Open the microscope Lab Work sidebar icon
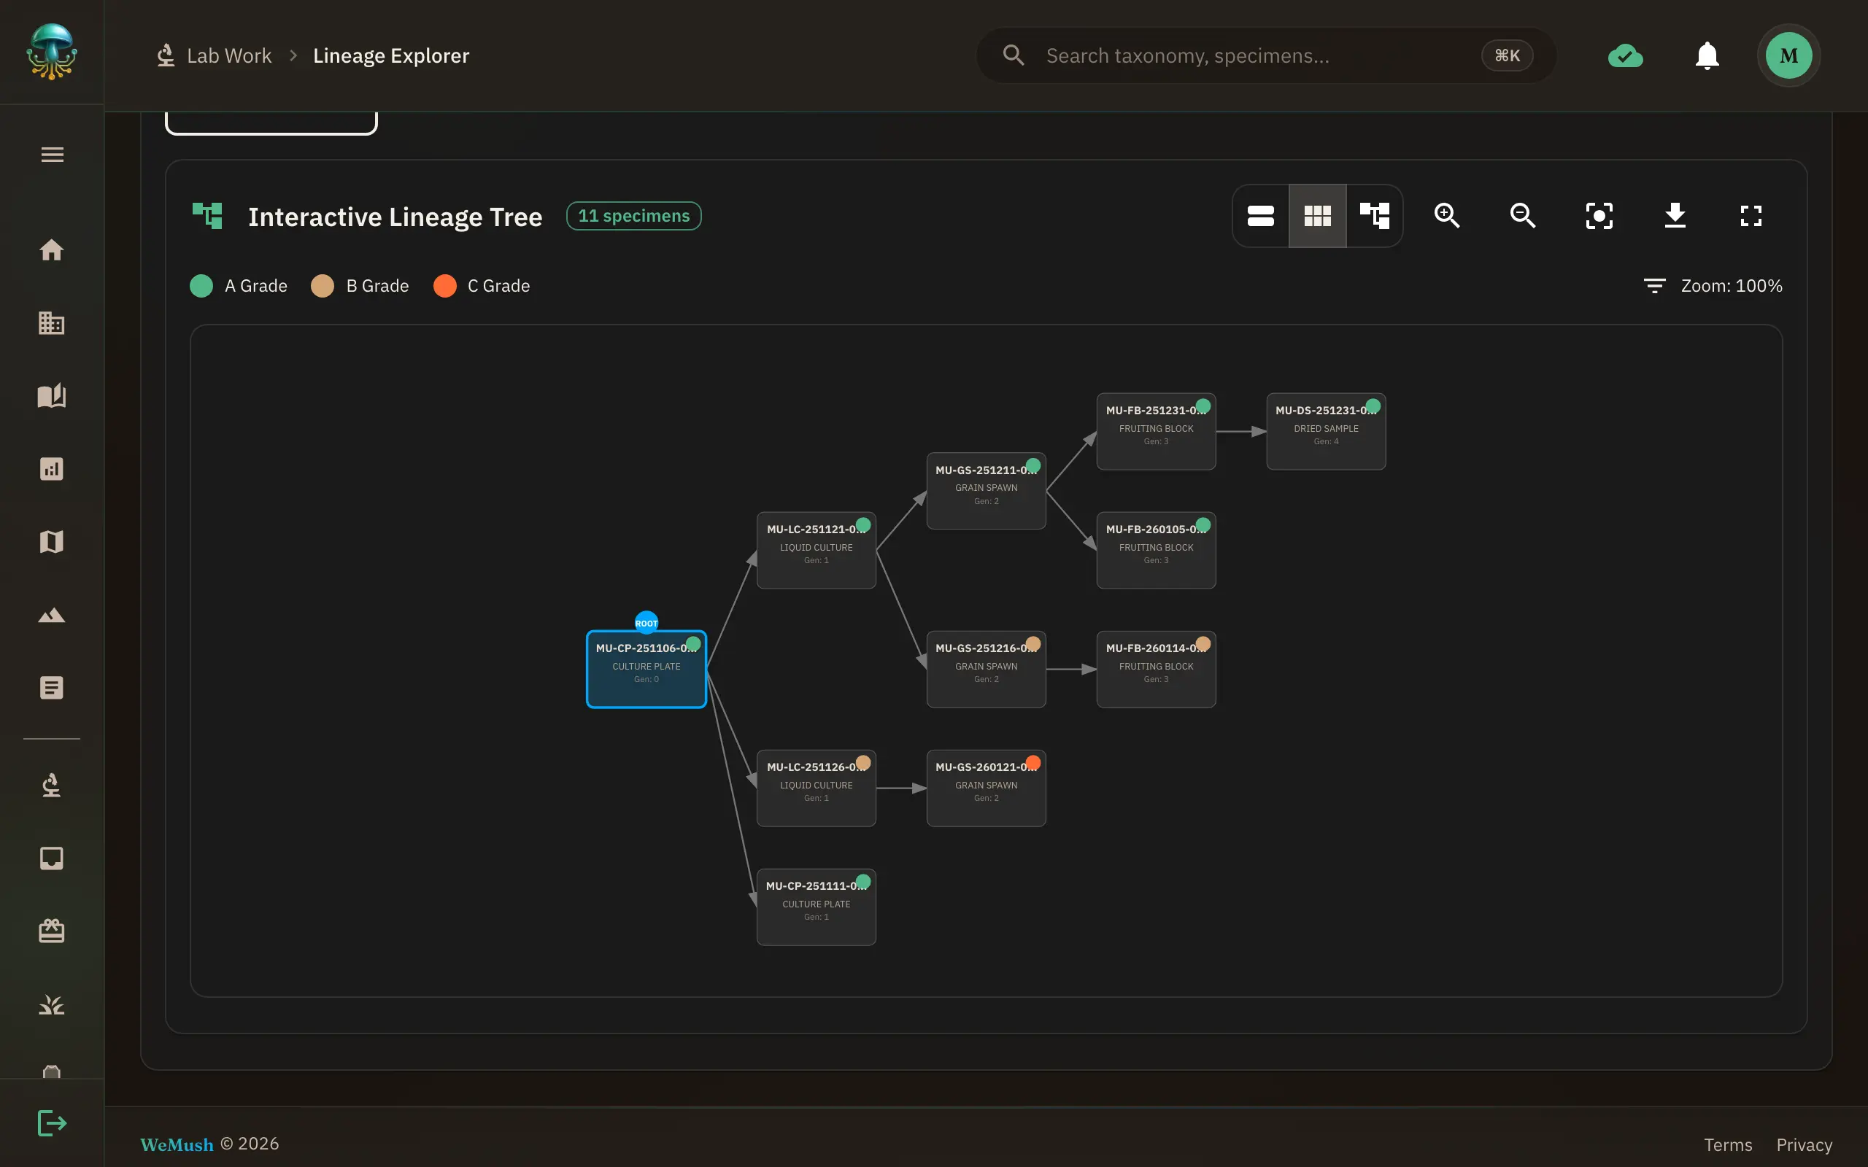 (52, 785)
